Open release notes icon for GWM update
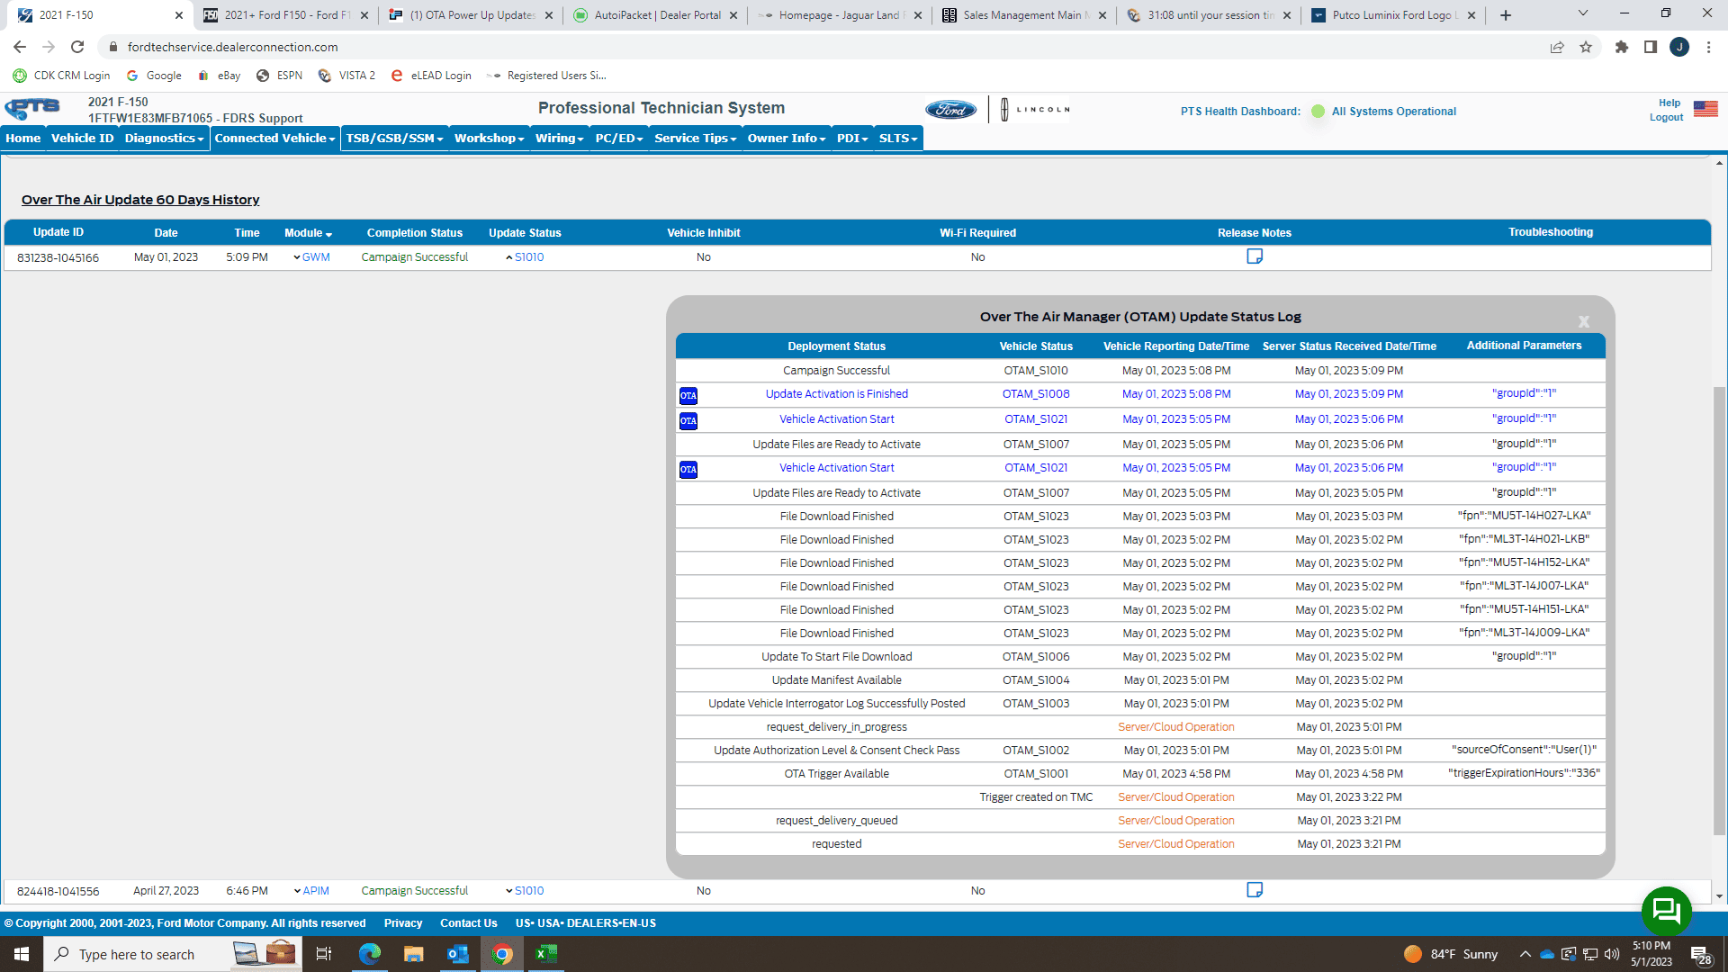1728x972 pixels. (1254, 256)
